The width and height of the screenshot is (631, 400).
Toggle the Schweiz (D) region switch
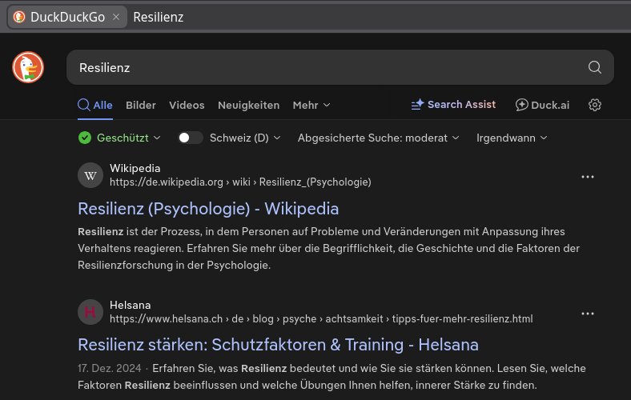coord(190,138)
